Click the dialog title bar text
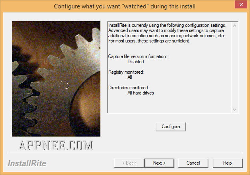Image resolution: width=250 pixels, height=175 pixels. point(125,6)
